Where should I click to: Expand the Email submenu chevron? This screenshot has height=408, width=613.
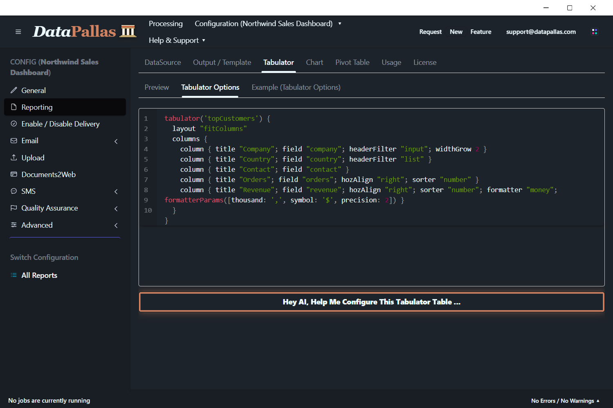[116, 141]
